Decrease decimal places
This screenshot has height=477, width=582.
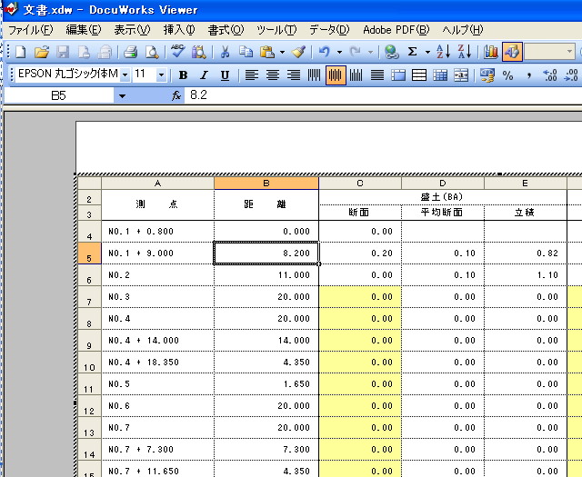tap(571, 75)
